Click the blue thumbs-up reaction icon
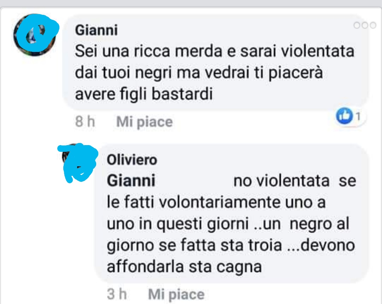The image size is (382, 304). [x=344, y=116]
